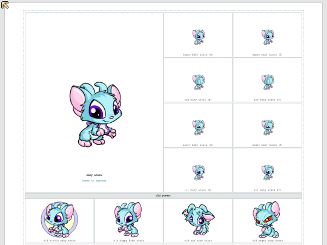Viewport: 327px width, 245px height.
Task: Click the 'old poses:' section header
Action: coord(163,195)
